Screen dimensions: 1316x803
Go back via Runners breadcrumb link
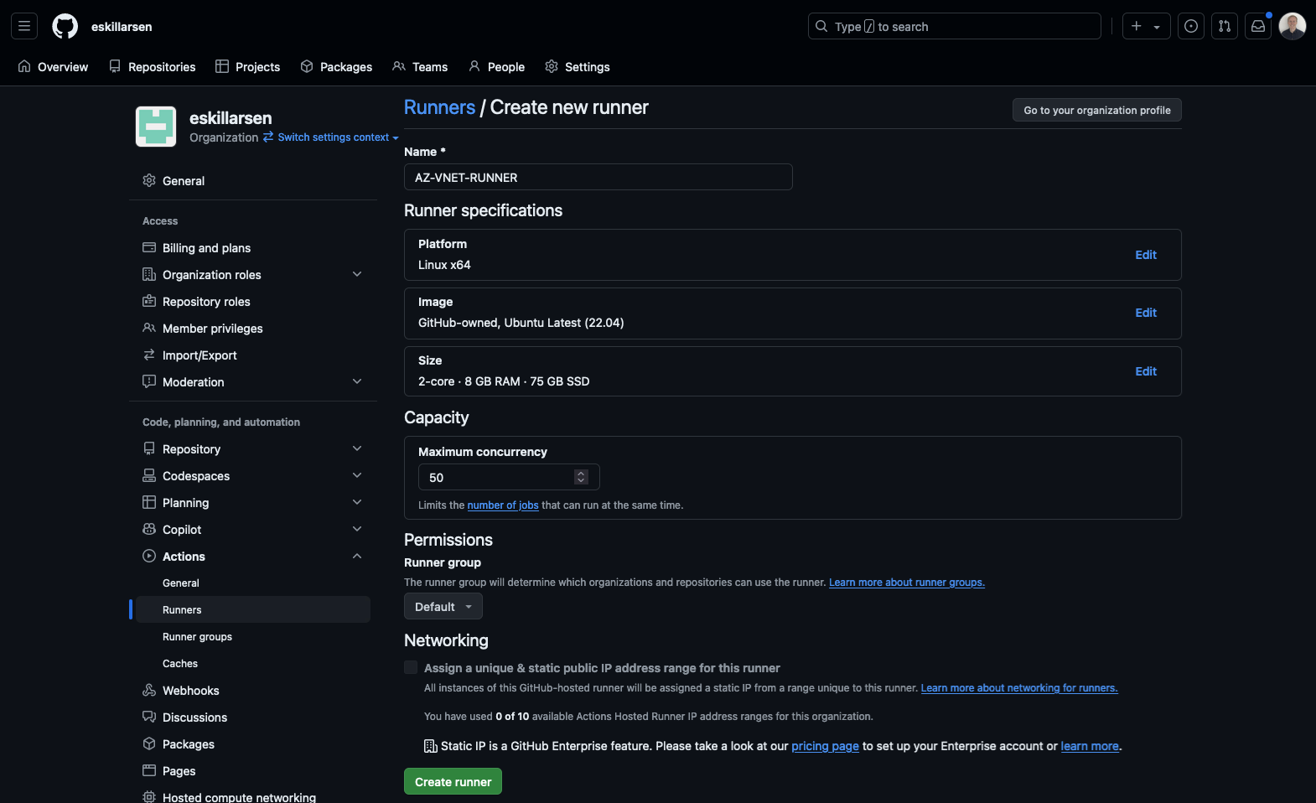[x=439, y=107]
